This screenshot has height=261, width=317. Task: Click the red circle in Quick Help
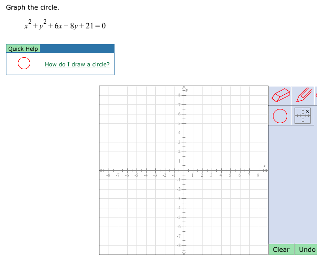24,63
